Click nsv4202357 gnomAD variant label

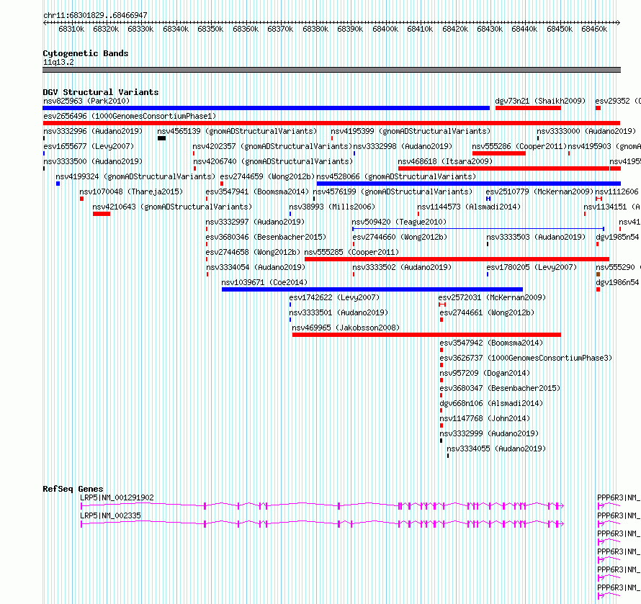(272, 146)
